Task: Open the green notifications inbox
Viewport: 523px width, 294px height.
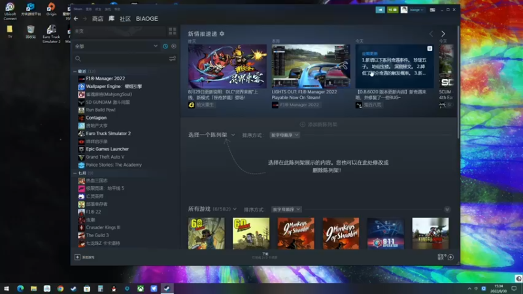Action: [393, 10]
